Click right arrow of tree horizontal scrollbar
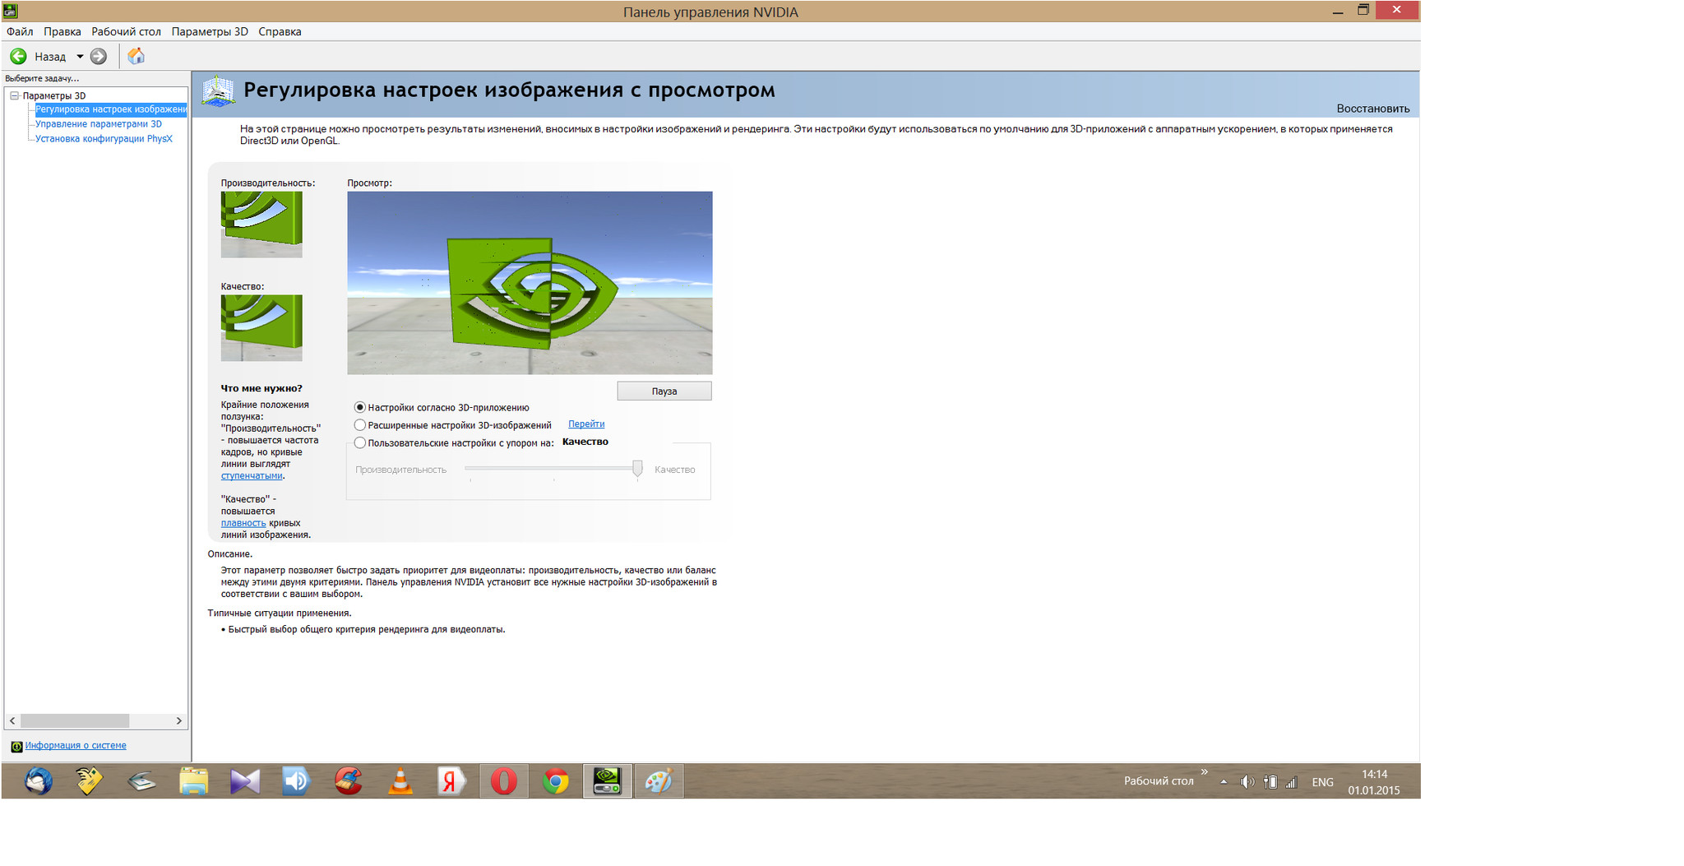Image resolution: width=1684 pixels, height=866 pixels. pyautogui.click(x=179, y=720)
